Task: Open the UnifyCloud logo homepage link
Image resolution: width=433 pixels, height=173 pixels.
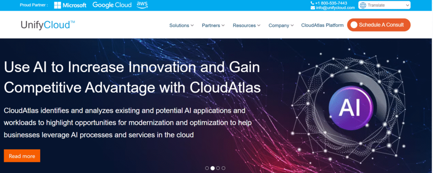Action: [48, 25]
